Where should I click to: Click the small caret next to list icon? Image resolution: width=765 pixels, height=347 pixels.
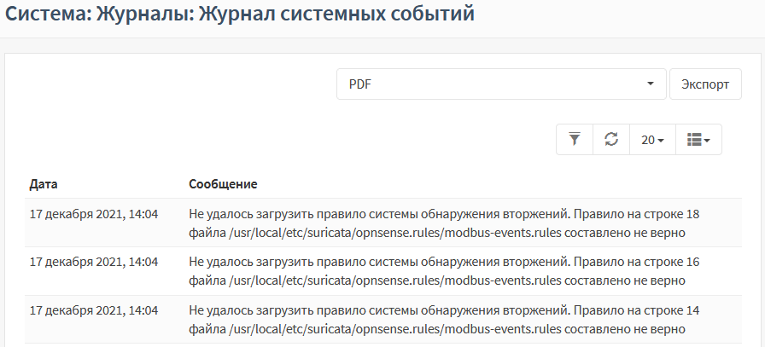point(707,141)
